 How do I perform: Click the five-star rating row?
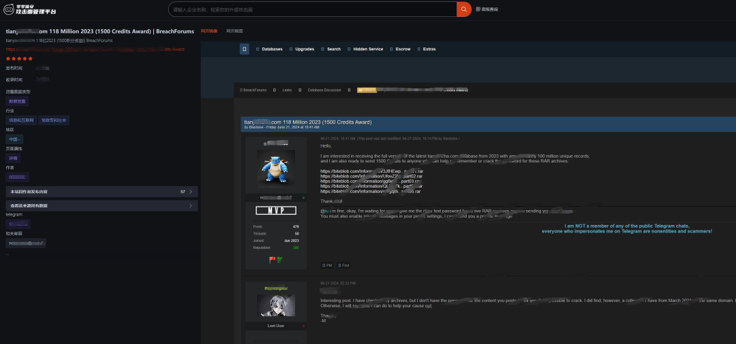tap(19, 58)
